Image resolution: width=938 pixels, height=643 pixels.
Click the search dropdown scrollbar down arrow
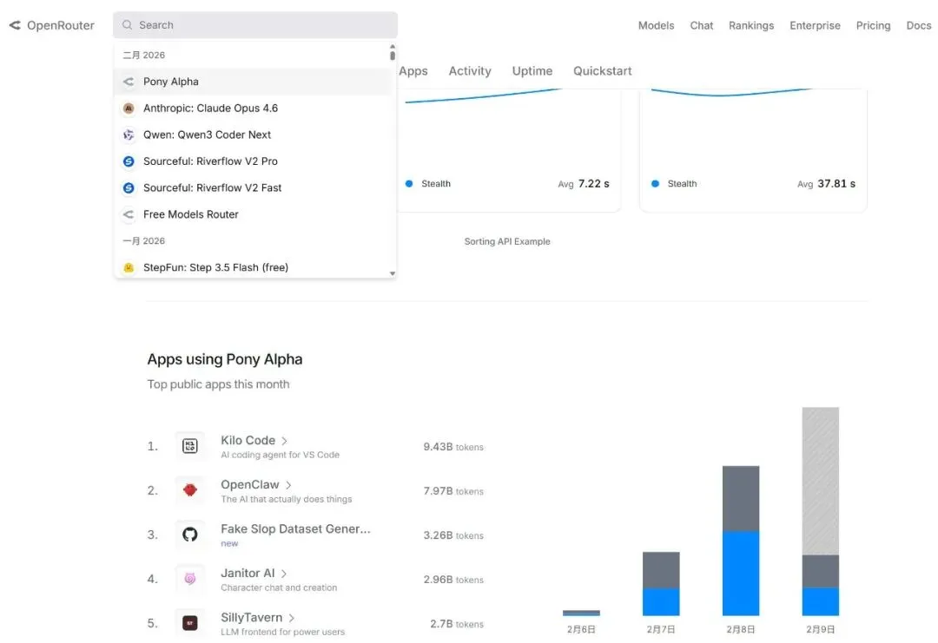pyautogui.click(x=393, y=273)
